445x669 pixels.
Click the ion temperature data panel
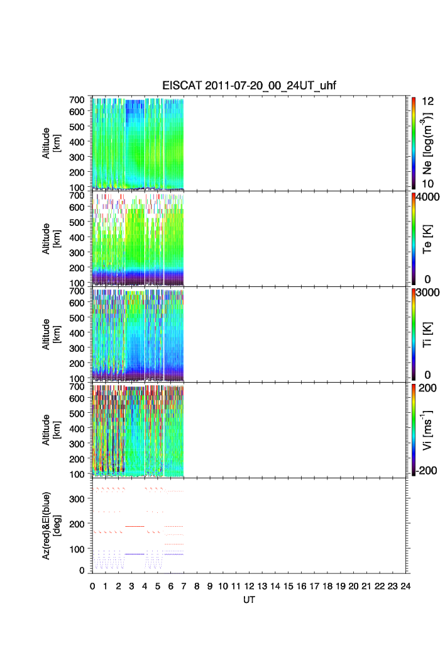pyautogui.click(x=250, y=334)
